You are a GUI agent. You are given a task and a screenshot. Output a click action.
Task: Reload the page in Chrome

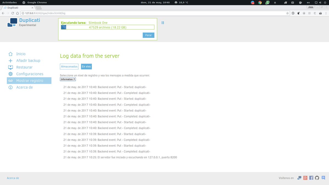13,13
